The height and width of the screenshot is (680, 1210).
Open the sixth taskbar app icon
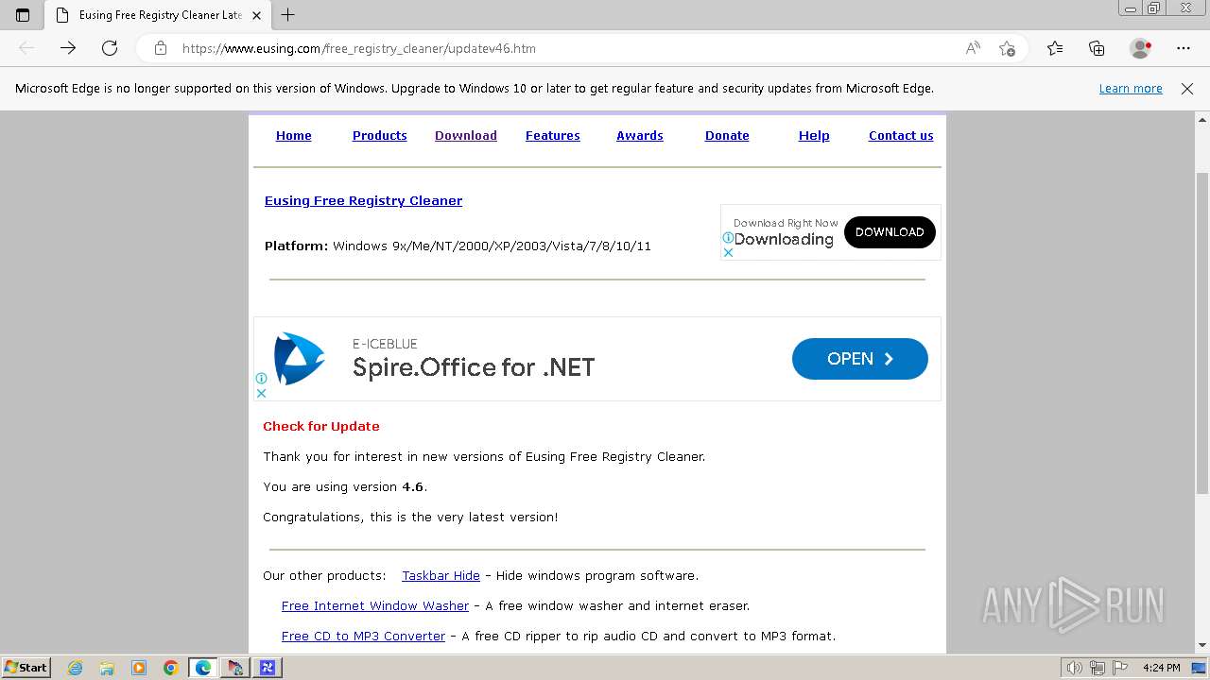(x=234, y=668)
